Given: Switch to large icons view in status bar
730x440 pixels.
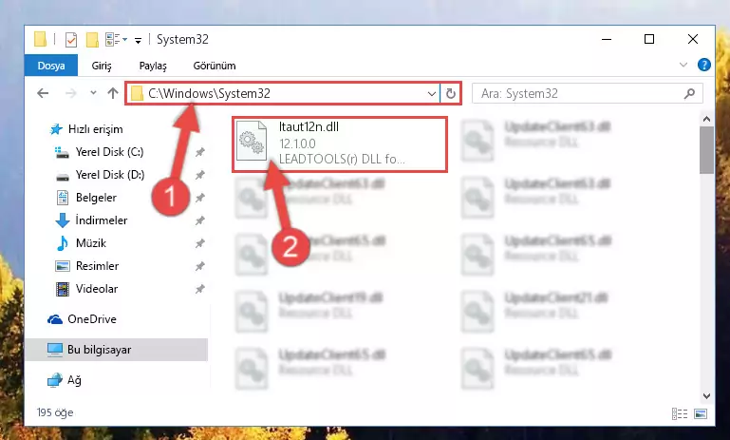Looking at the screenshot, I should tap(701, 413).
